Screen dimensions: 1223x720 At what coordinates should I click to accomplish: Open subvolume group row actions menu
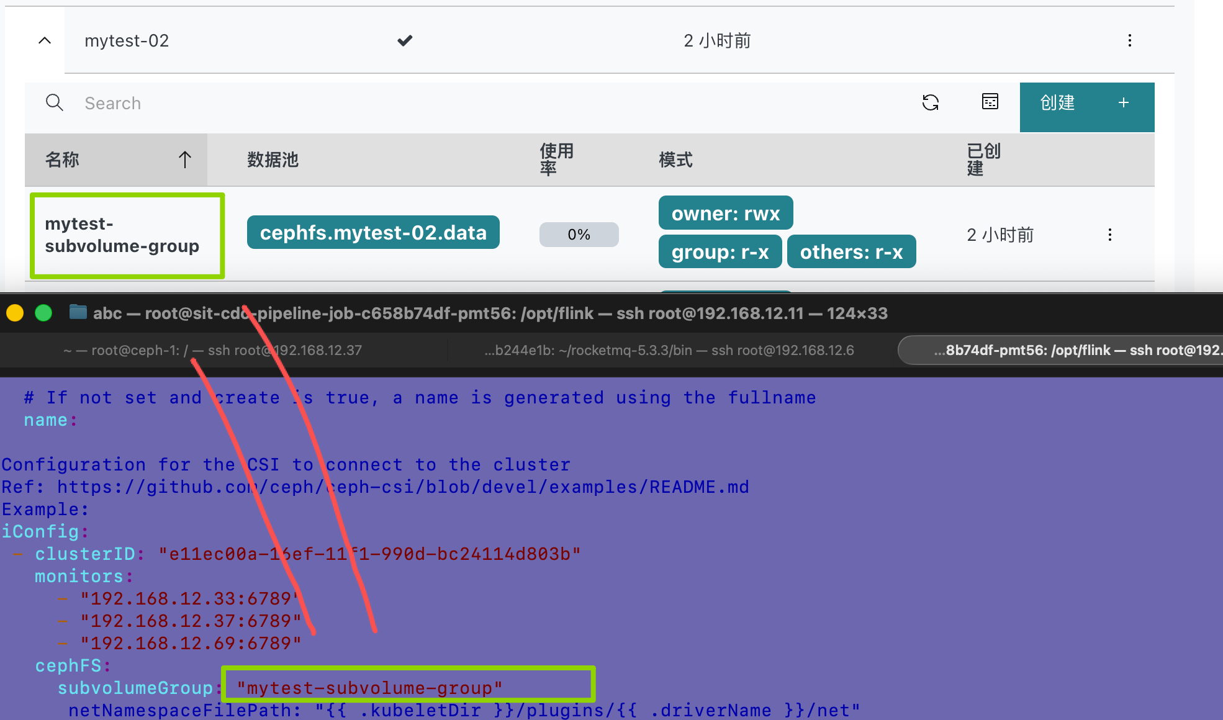click(x=1109, y=235)
